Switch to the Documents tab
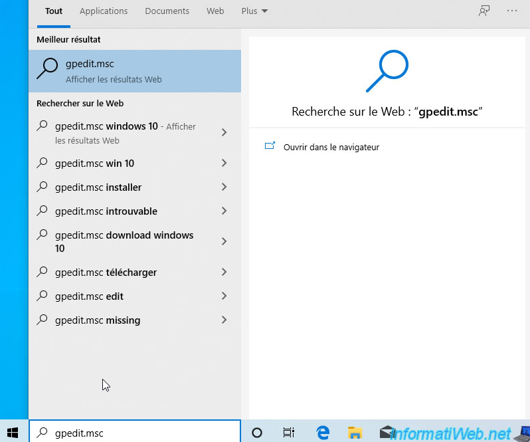 [x=167, y=11]
